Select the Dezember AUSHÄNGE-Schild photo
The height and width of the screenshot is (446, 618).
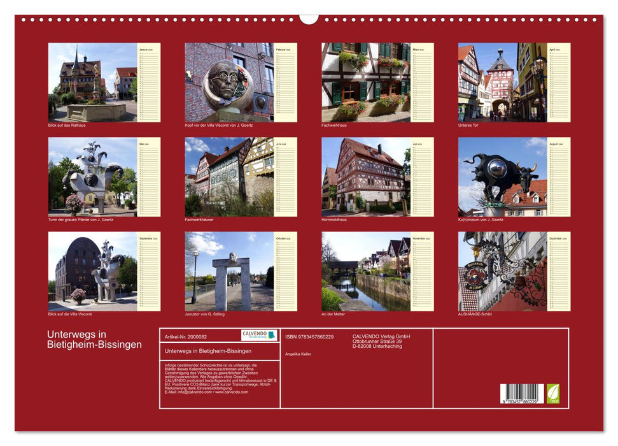tap(503, 271)
